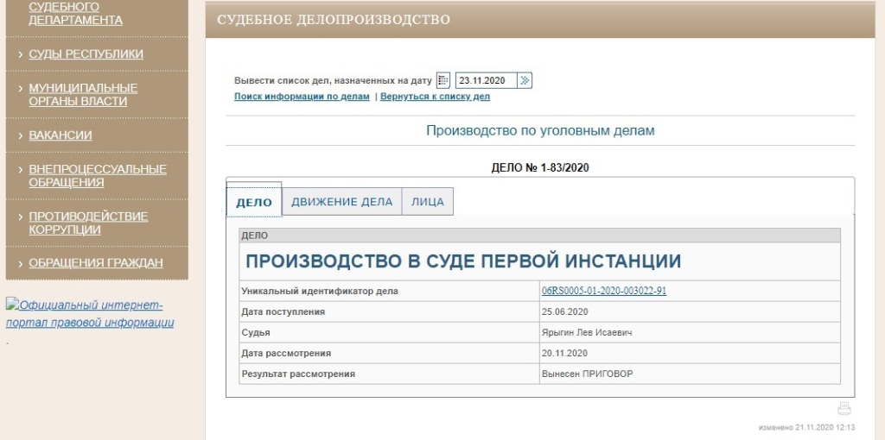Open Суды республики in the sidebar
The width and height of the screenshot is (885, 440).
pyautogui.click(x=86, y=53)
